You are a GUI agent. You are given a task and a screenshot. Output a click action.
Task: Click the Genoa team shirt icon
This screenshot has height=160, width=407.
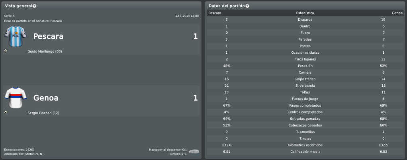click(15, 98)
